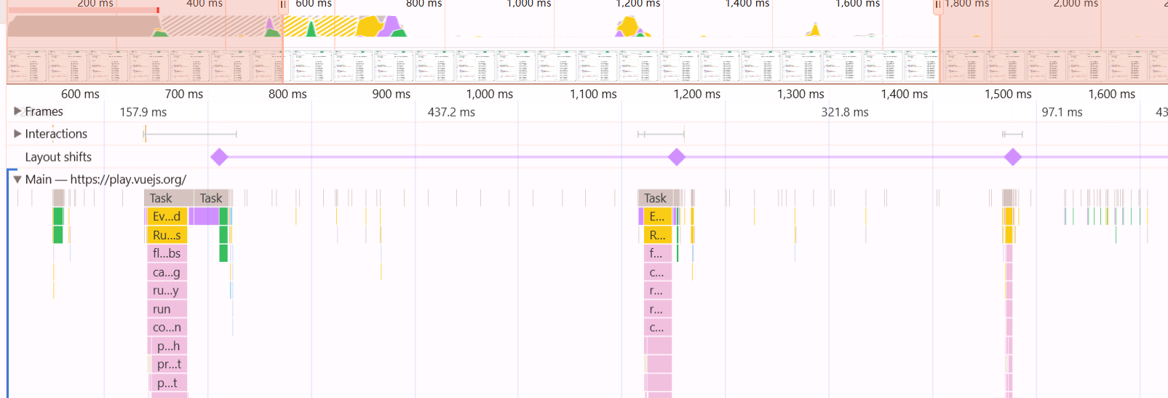The height and width of the screenshot is (398, 1168).
Task: Select the middle layout shift diamond
Action: (677, 157)
